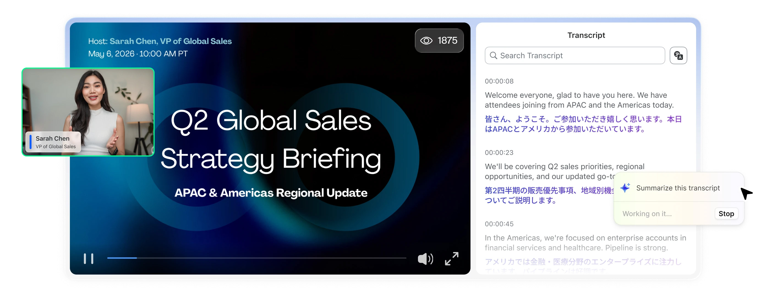Seek along the video progress bar
766x302 pixels.
pyautogui.click(x=257, y=258)
